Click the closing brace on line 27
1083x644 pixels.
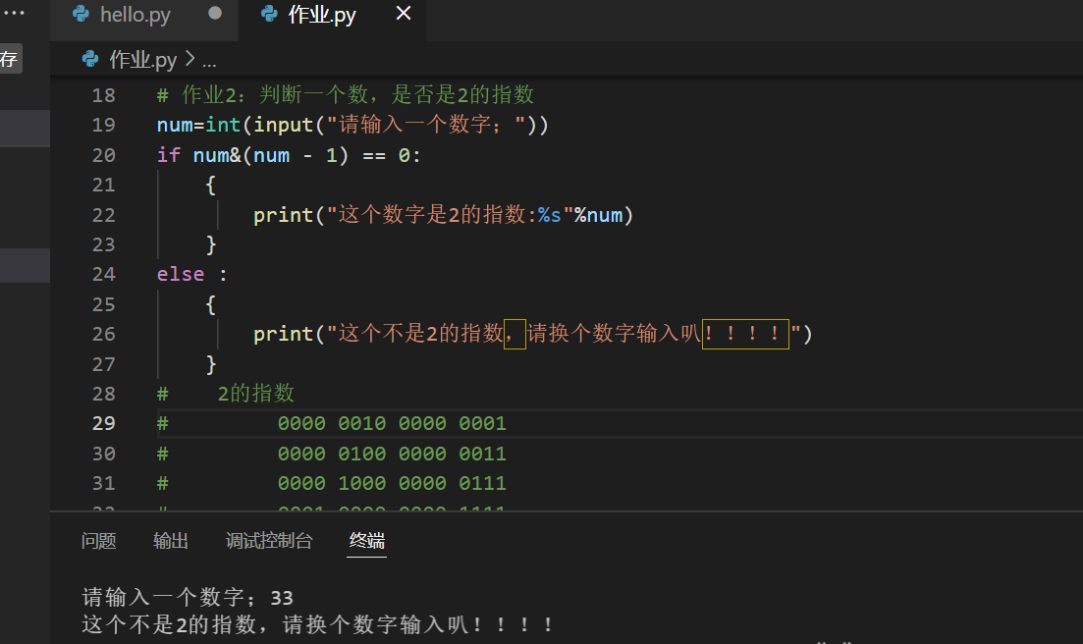point(211,364)
